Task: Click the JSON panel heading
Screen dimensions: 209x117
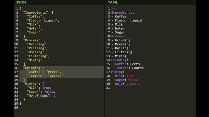Action: (x=21, y=2)
